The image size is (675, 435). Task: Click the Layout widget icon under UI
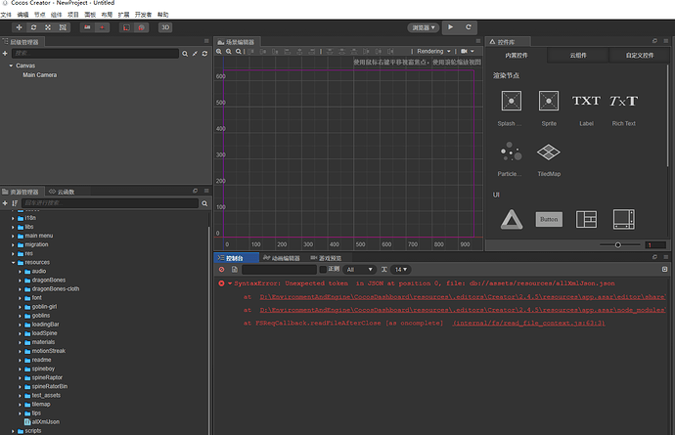coord(586,219)
